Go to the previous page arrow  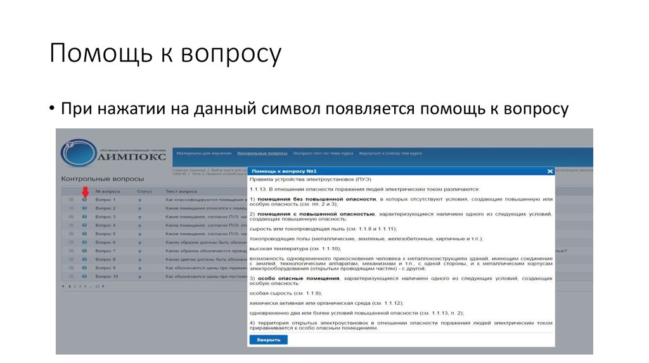click(63, 286)
